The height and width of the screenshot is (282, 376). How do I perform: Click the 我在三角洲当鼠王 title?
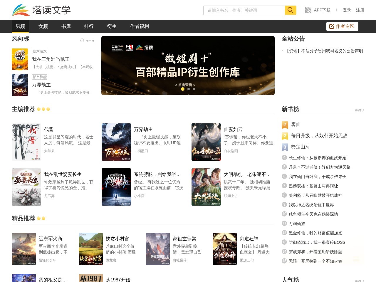[x=51, y=59]
